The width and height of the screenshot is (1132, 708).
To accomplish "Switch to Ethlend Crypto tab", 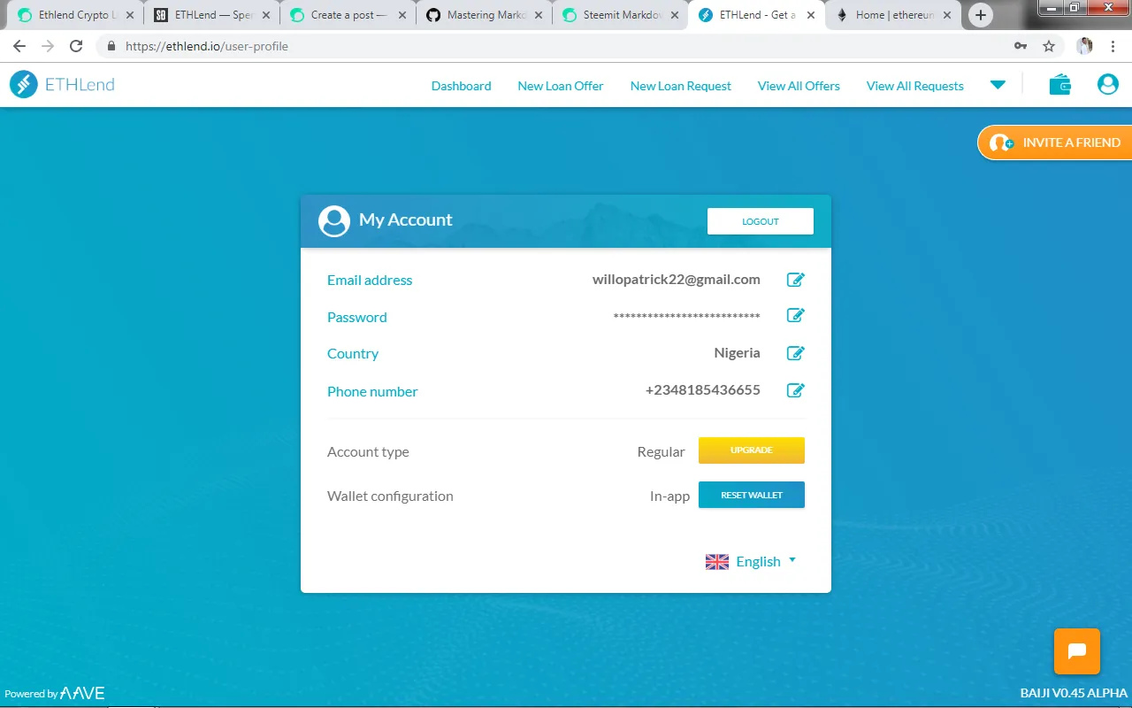I will (x=73, y=15).
